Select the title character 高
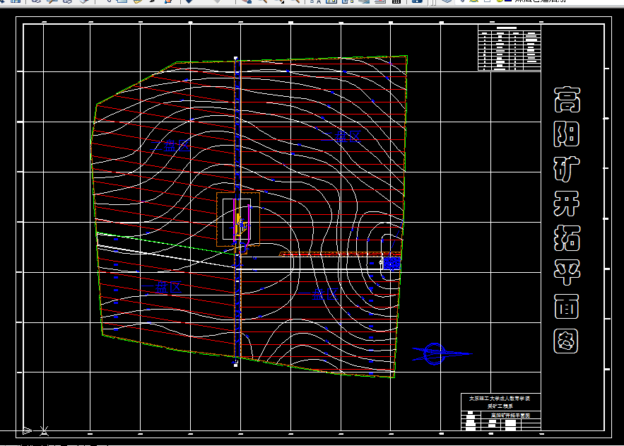This screenshot has height=446, width=624. click(567, 100)
